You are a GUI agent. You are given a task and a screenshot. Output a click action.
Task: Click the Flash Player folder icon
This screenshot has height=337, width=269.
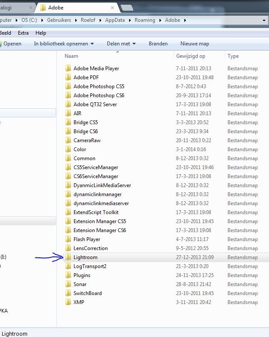[68, 239]
